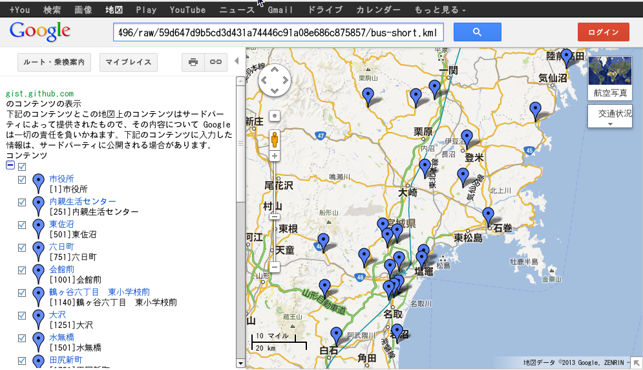
Task: Click the zoom slider handle on the map
Action: coord(275,217)
